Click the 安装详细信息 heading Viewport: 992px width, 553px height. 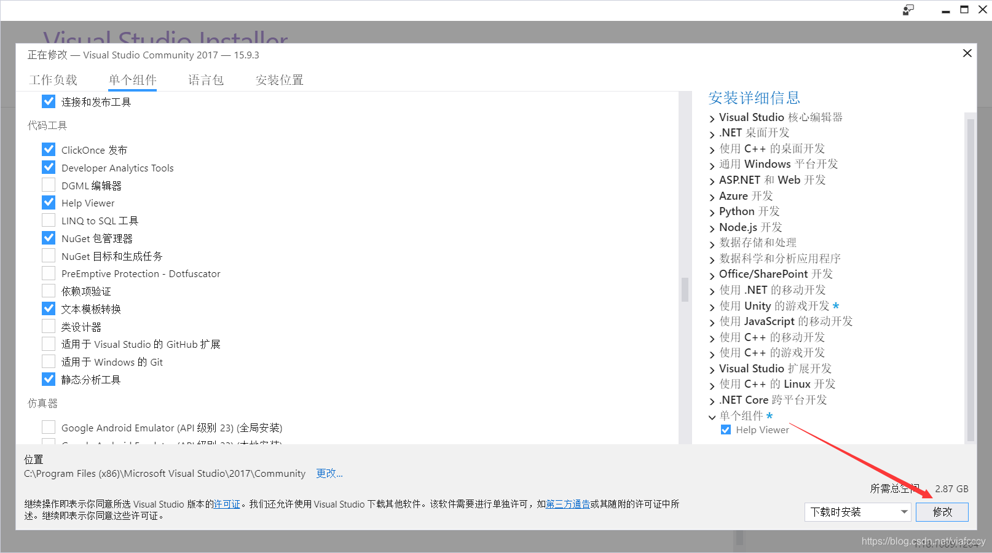point(754,98)
